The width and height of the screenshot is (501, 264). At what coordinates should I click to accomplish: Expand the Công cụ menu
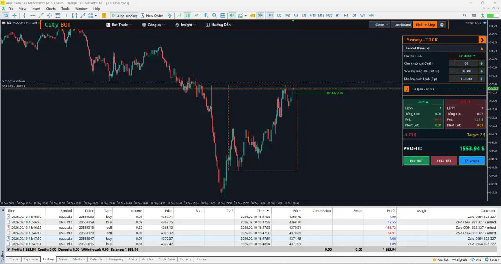point(153,25)
